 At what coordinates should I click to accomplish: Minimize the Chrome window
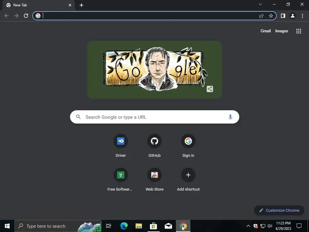pos(274,4)
